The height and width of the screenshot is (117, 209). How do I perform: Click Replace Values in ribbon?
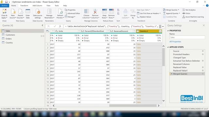(144, 17)
